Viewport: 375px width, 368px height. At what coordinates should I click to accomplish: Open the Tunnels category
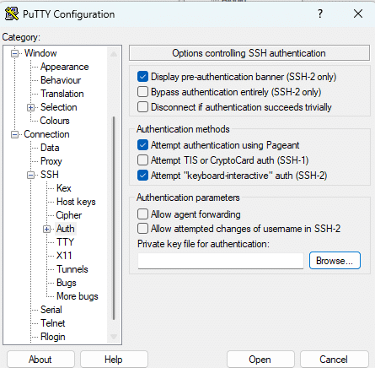tap(72, 269)
